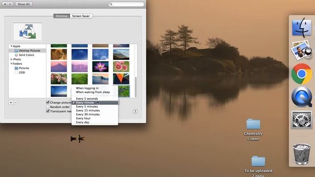
Task: Open System Preferences dock icon
Action: 302,120
